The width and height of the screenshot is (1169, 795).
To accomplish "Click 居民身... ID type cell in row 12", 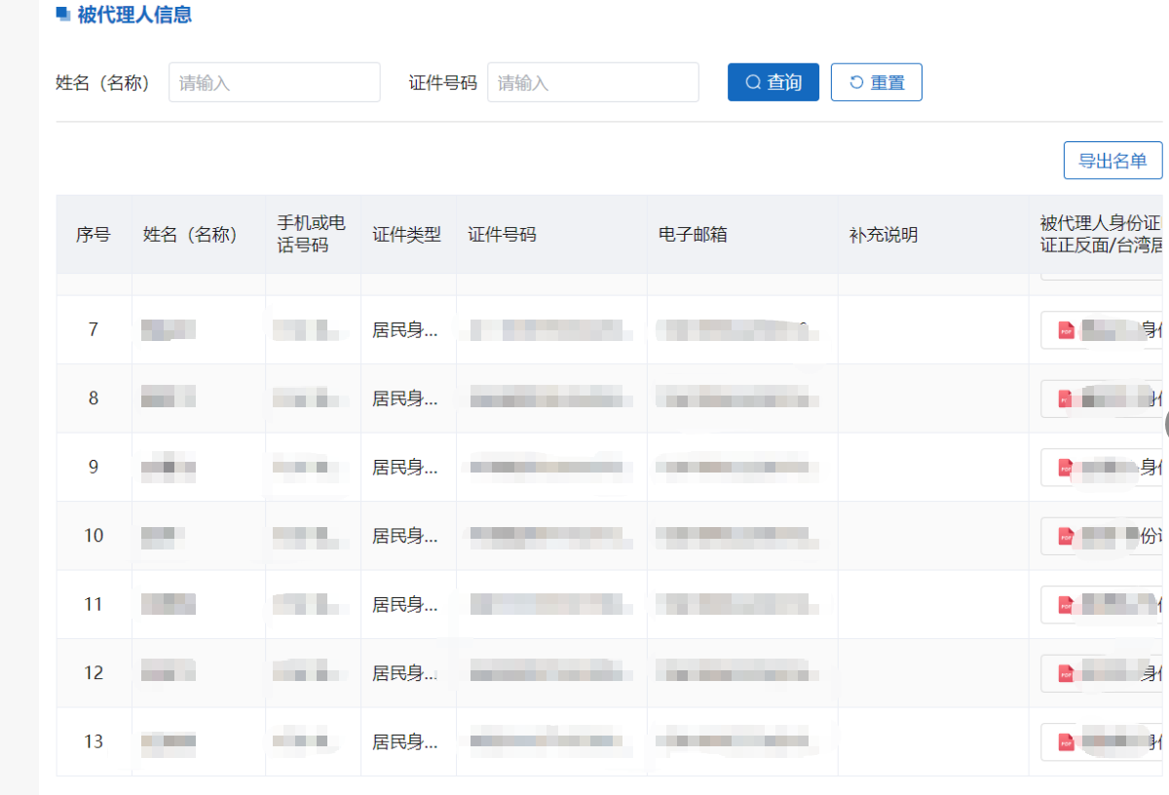I will (405, 673).
